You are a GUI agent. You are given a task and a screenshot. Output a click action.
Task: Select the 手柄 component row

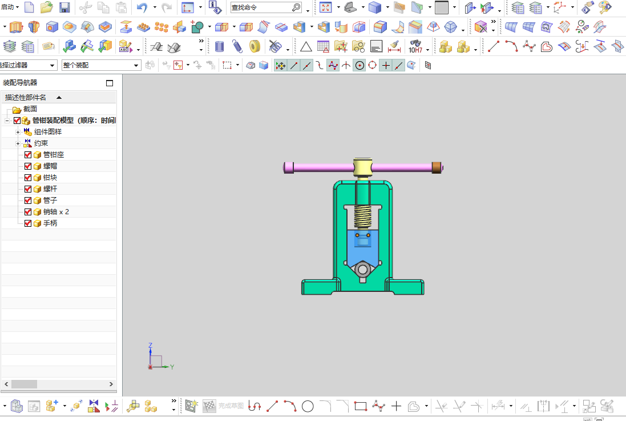coord(59,223)
